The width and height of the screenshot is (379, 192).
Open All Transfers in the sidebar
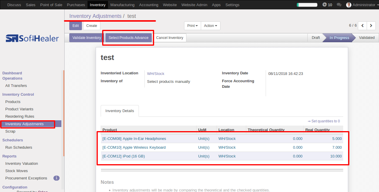[16, 86]
